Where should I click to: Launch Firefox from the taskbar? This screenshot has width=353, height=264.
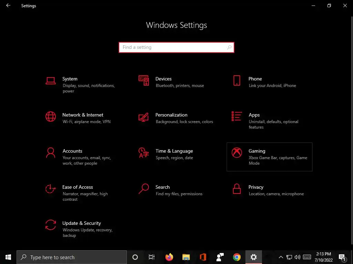pos(169,257)
